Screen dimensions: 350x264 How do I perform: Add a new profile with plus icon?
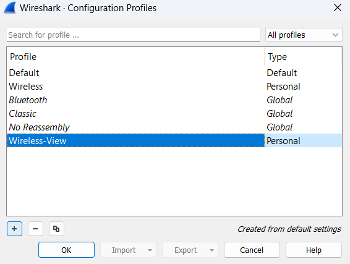14,229
